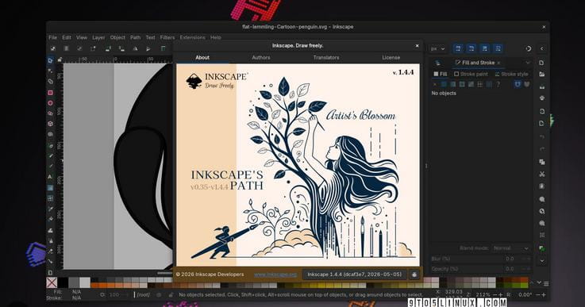This screenshot has width=585, height=307.
Task: Switch to the License tab
Action: [x=391, y=57]
